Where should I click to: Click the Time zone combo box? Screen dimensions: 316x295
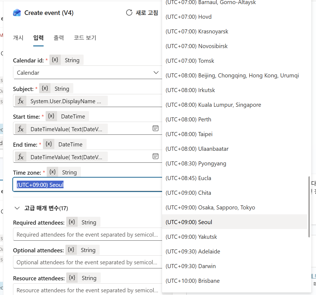88,184
